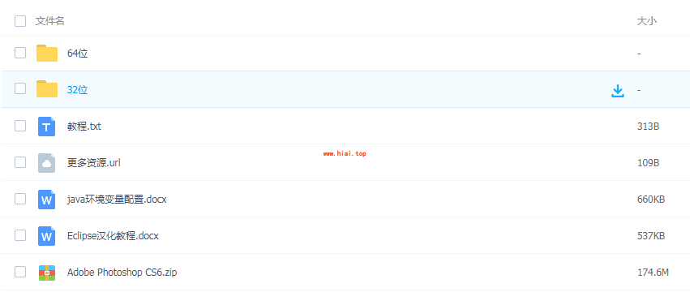
Task: Select 教程.txt with its checkbox
Action: pyautogui.click(x=20, y=126)
